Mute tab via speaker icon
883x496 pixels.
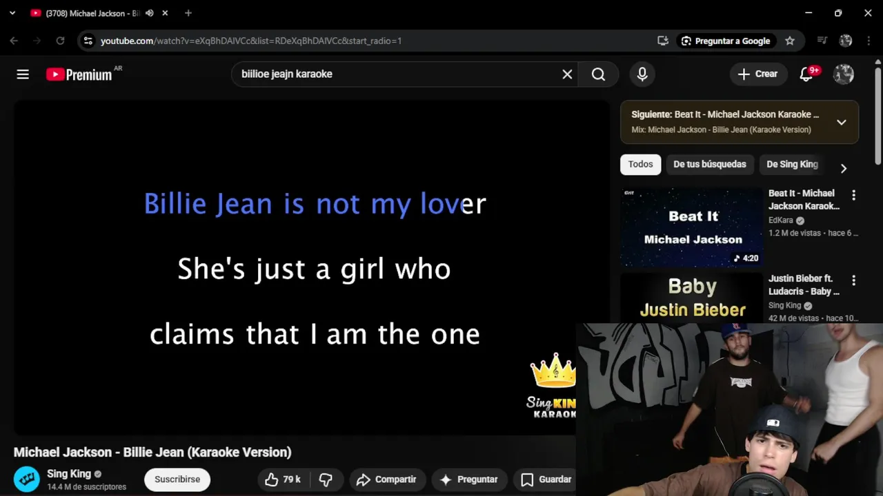(x=149, y=13)
